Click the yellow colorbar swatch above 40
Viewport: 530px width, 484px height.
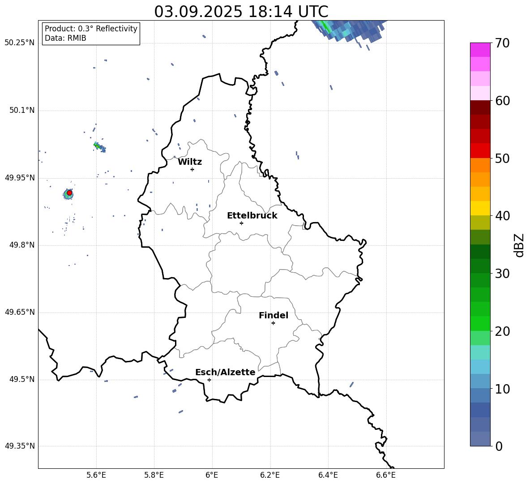(x=480, y=208)
